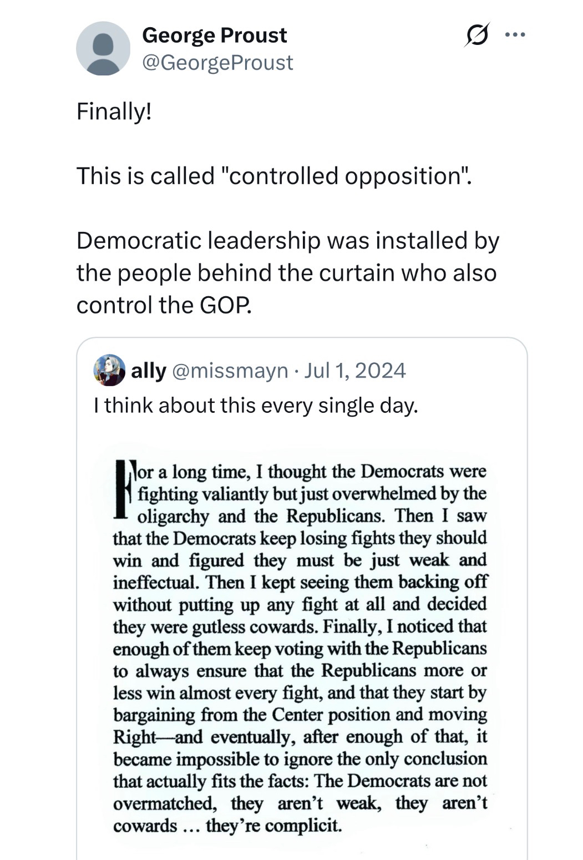Click the "Finally!" line of the post
Viewport: 583px width, 860px height.
pos(114,112)
